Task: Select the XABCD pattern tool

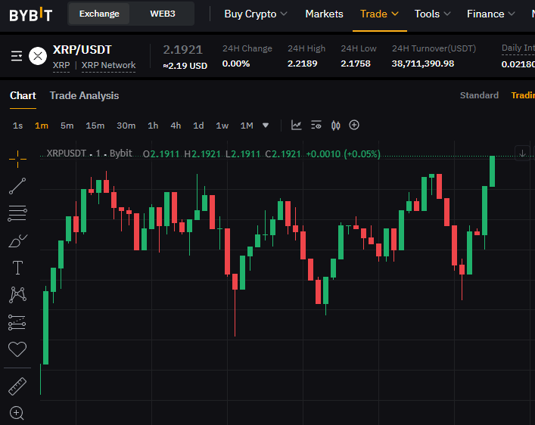Action: pyautogui.click(x=17, y=295)
